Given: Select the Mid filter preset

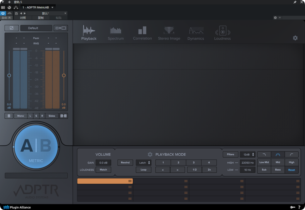Looking at the screenshot, I should (x=278, y=162).
